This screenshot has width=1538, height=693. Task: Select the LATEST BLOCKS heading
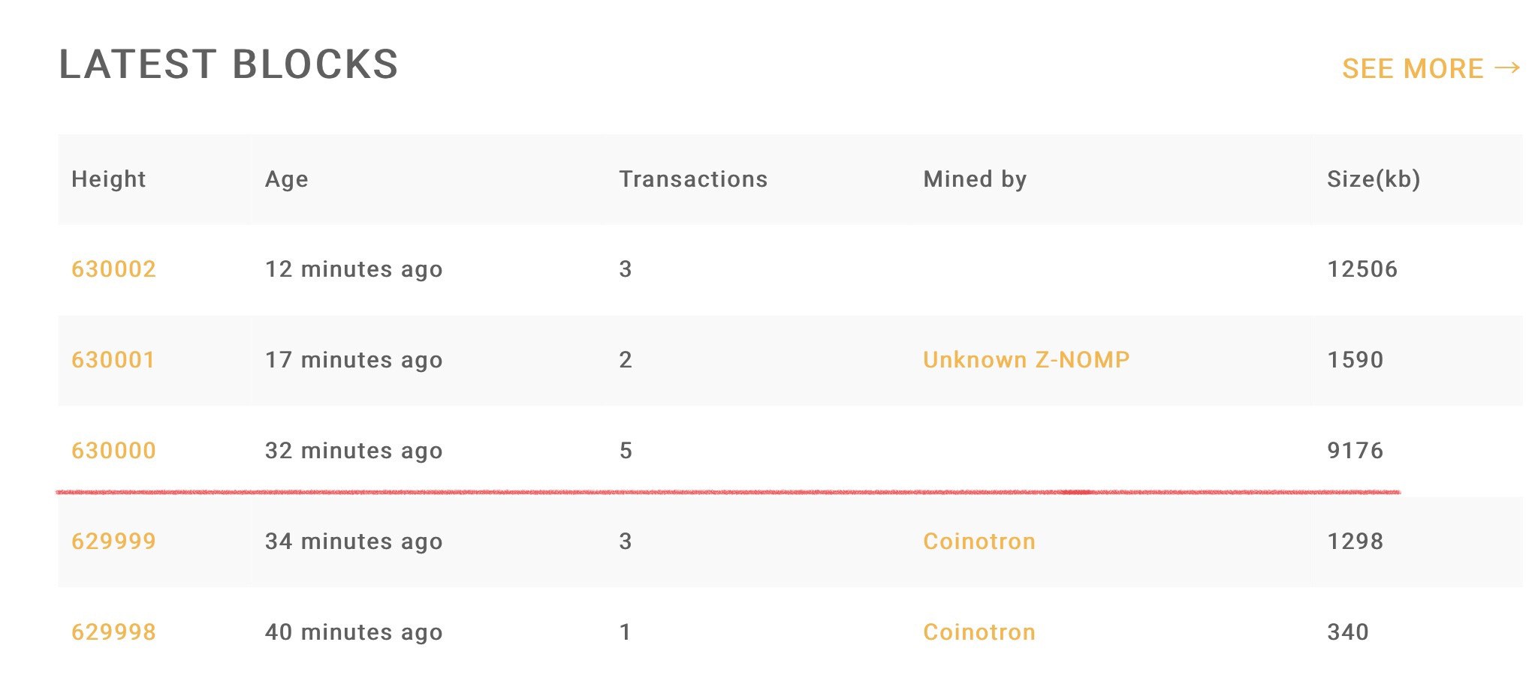pos(229,64)
